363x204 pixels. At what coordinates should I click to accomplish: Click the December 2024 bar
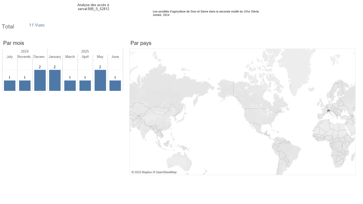[40, 80]
